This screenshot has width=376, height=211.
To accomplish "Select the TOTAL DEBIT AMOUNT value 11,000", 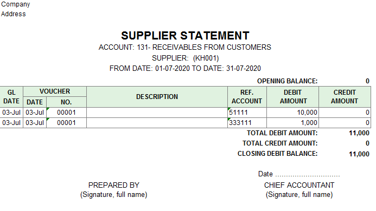I will 359,133.
